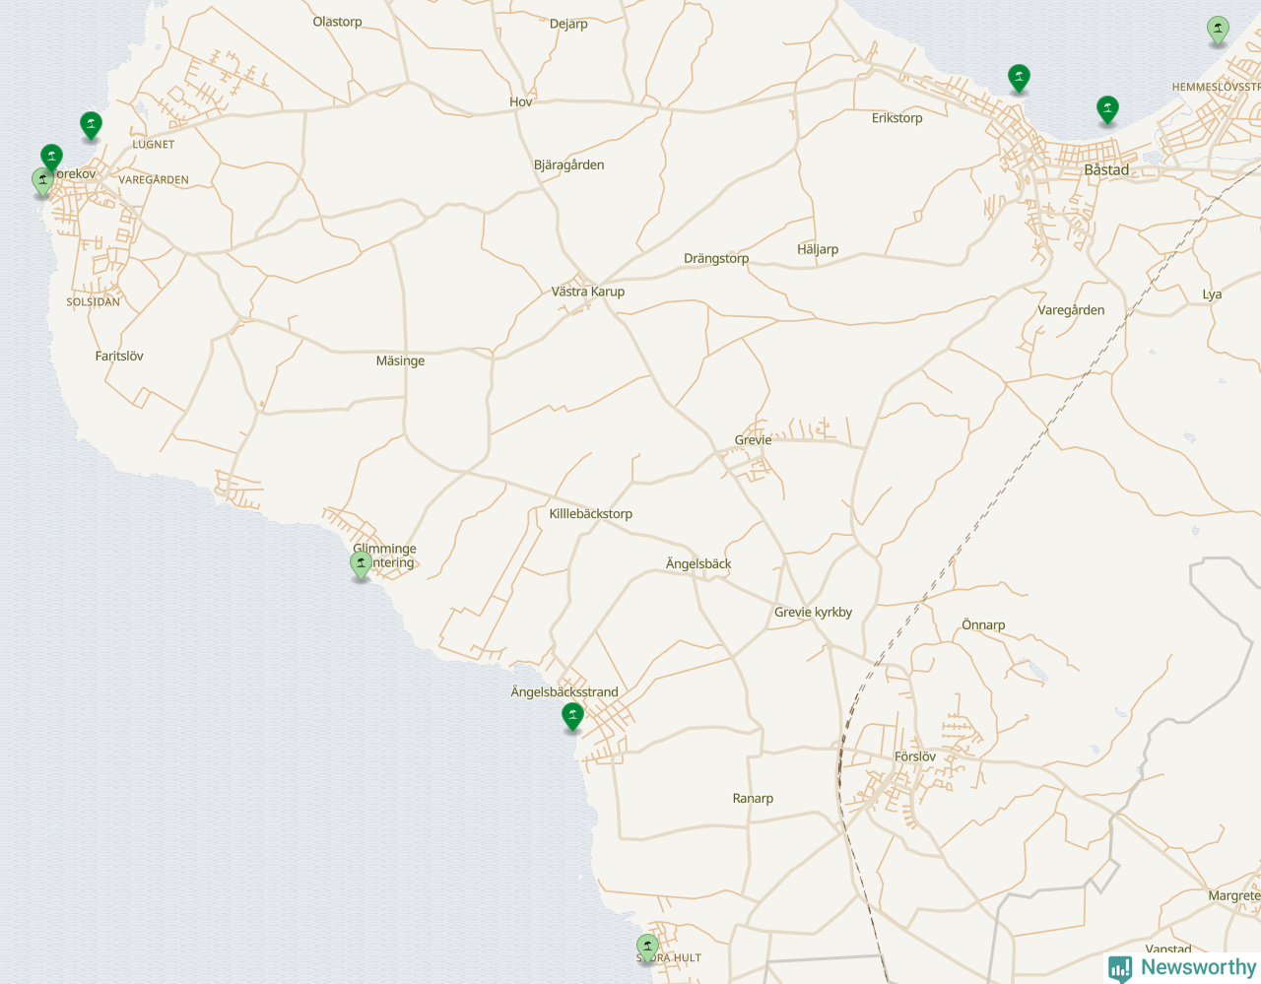Click the Förslöv town label

915,756
